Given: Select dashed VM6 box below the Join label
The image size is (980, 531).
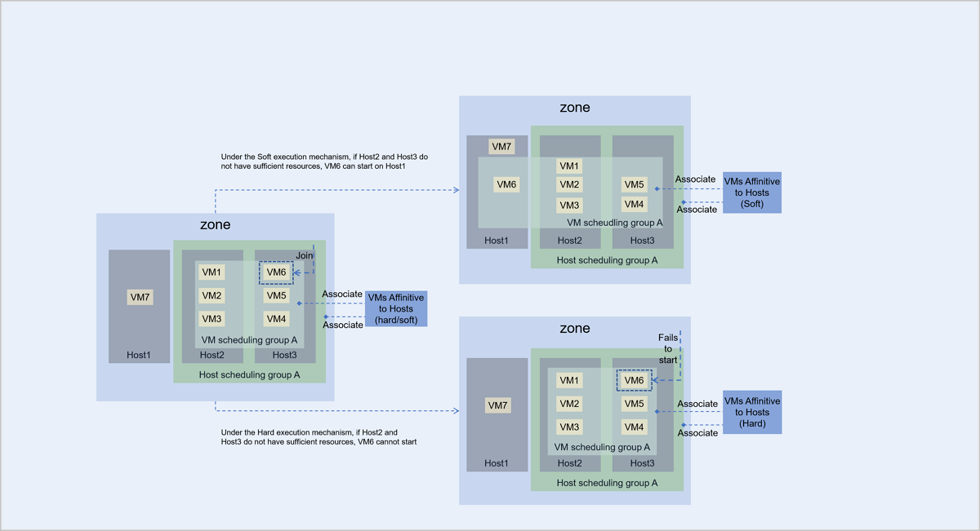Looking at the screenshot, I should (276, 272).
